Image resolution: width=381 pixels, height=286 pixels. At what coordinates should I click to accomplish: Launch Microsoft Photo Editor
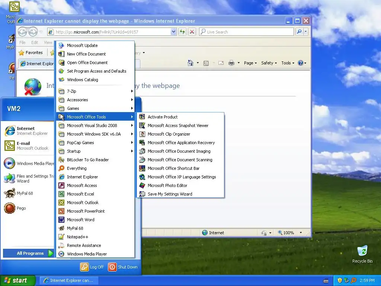point(180,185)
